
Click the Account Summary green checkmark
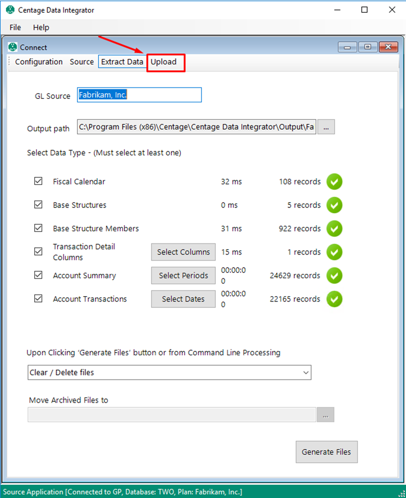click(334, 276)
